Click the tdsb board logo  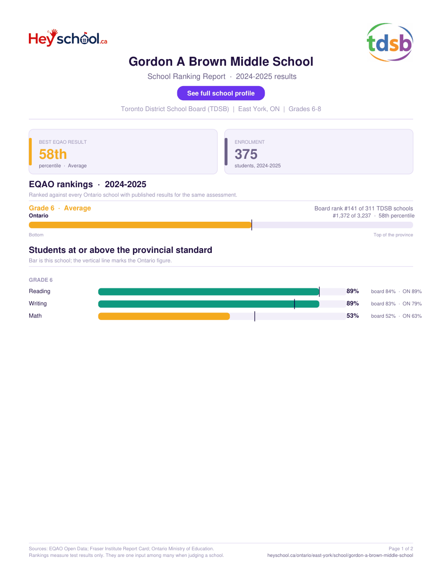pyautogui.click(x=390, y=42)
